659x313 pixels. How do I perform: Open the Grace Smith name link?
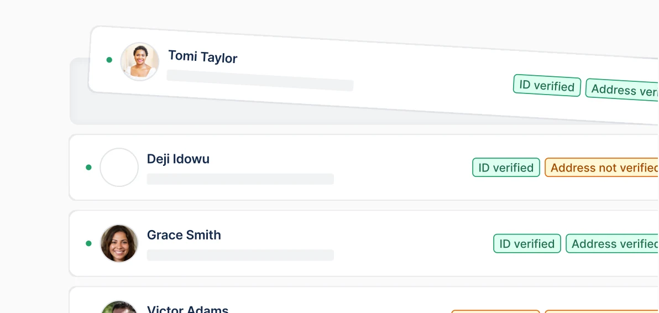tap(184, 235)
